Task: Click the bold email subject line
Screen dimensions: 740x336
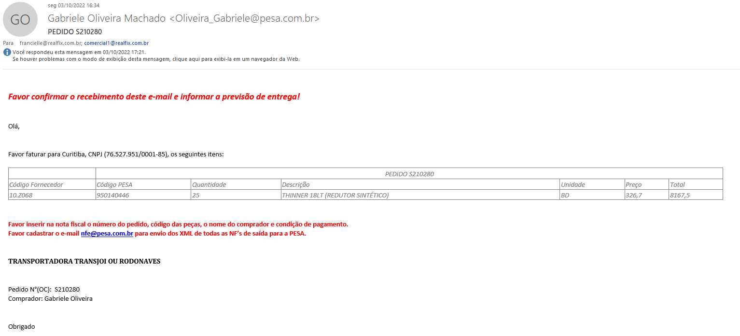Action: (75, 32)
